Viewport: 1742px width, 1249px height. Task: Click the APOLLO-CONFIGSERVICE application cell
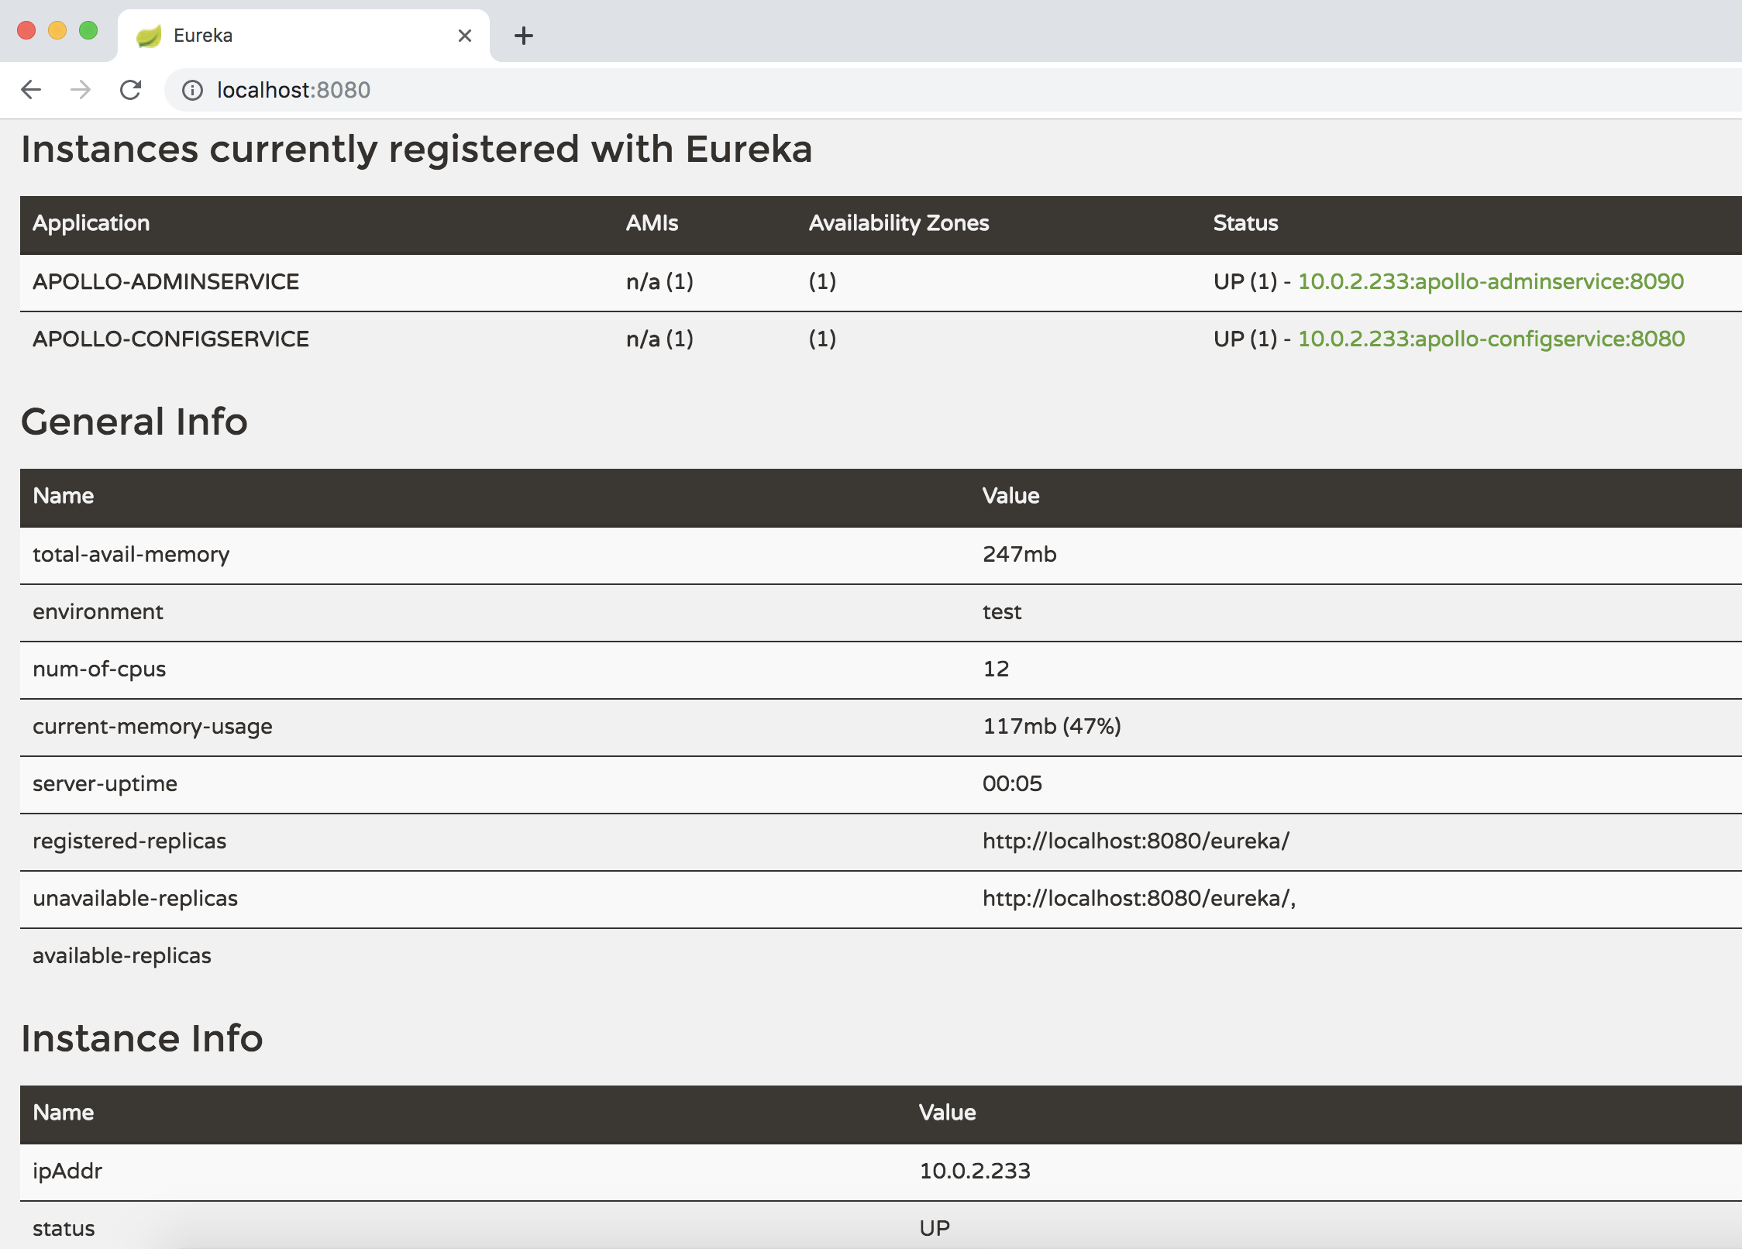(x=170, y=339)
